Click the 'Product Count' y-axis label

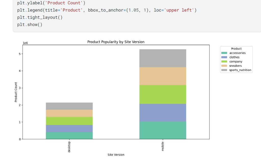click(x=16, y=92)
